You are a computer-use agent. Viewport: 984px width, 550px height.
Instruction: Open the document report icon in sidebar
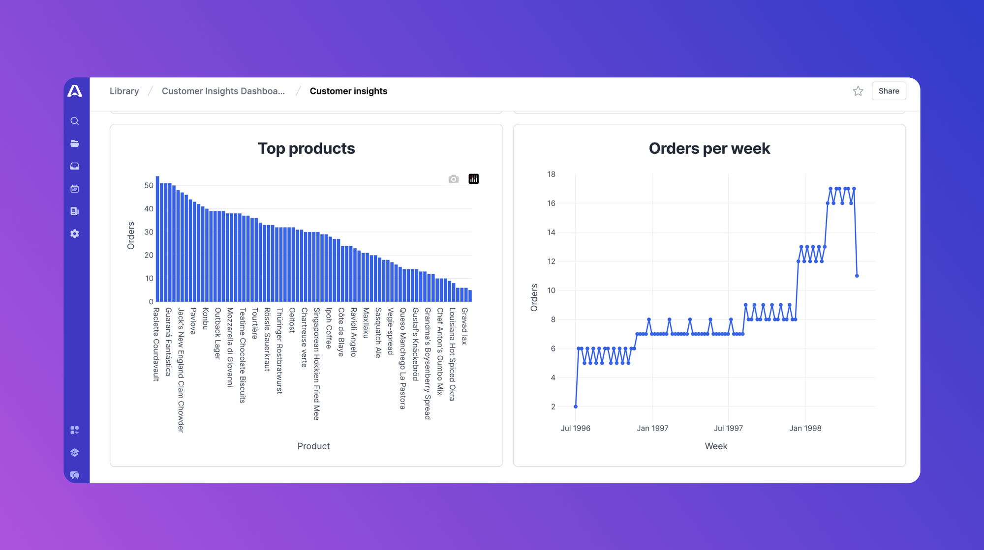75,211
